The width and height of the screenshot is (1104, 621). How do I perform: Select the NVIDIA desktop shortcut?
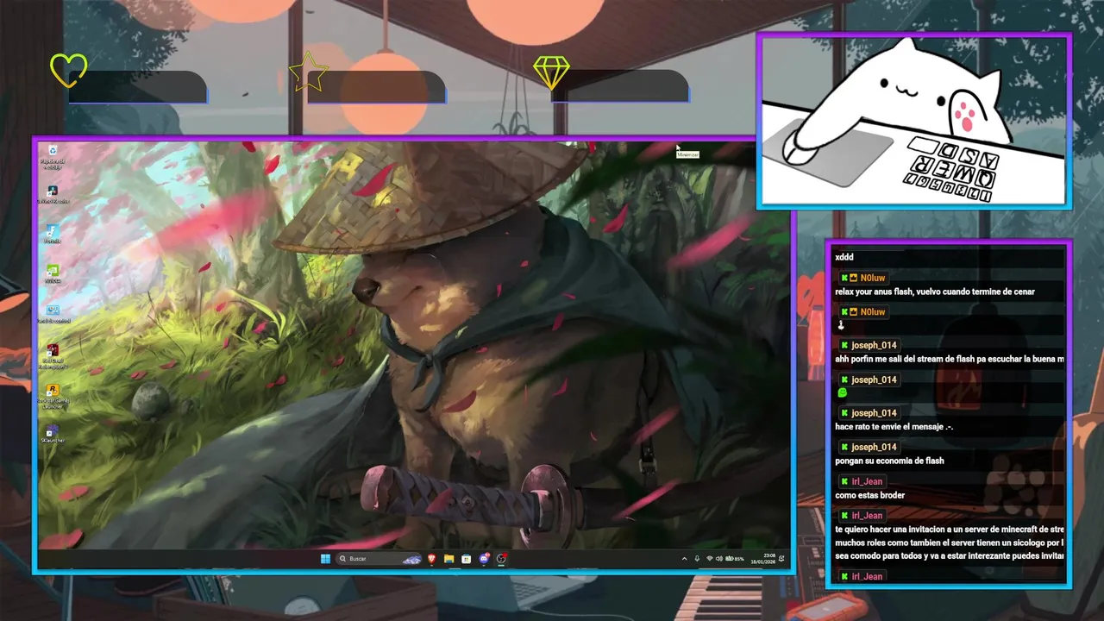[x=53, y=273]
